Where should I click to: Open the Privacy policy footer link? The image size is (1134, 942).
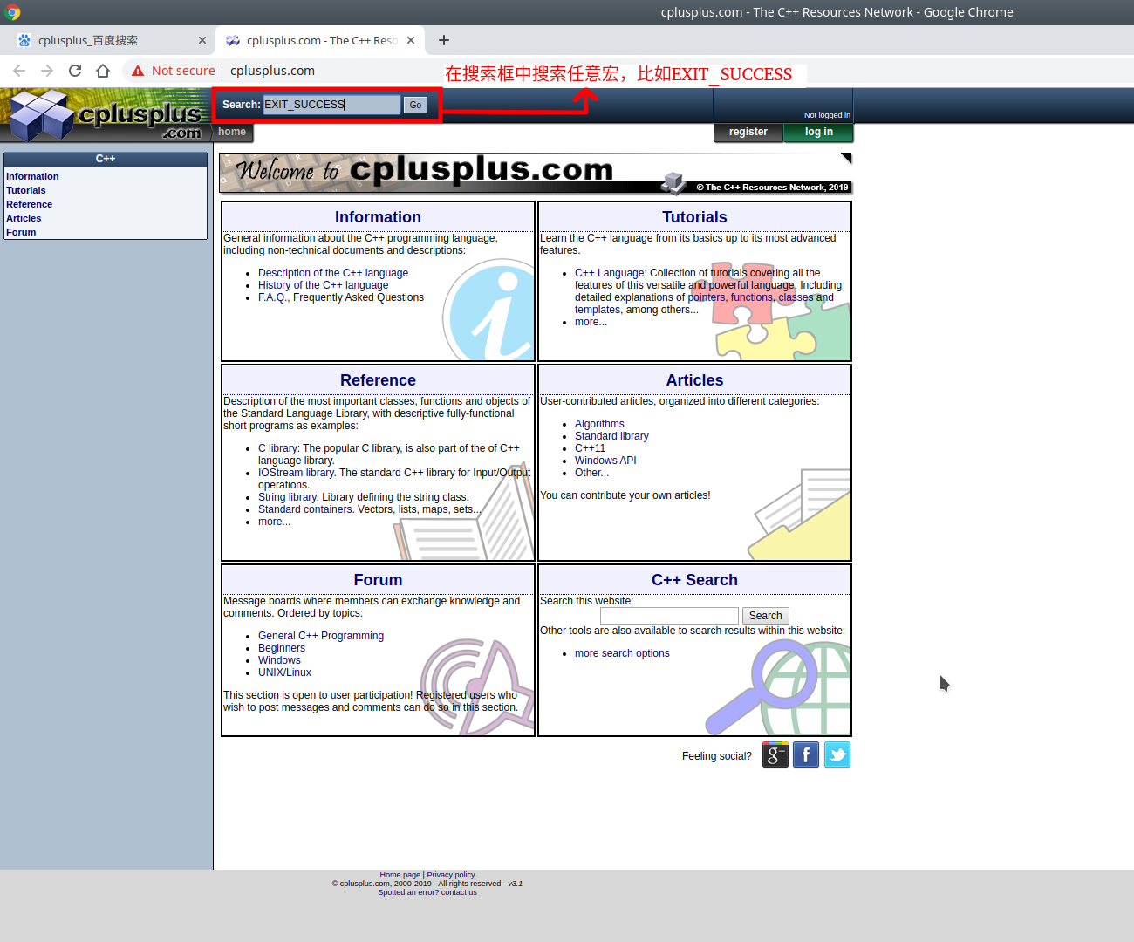[451, 875]
